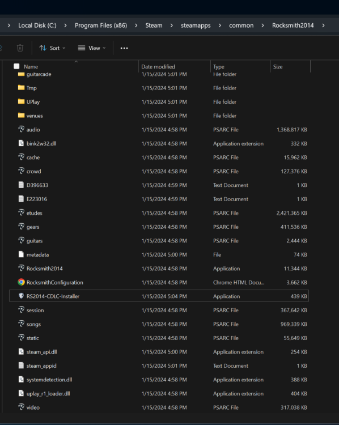Click Rocksmith2014 in the address breadcrumb
339x425 pixels.
coord(293,25)
